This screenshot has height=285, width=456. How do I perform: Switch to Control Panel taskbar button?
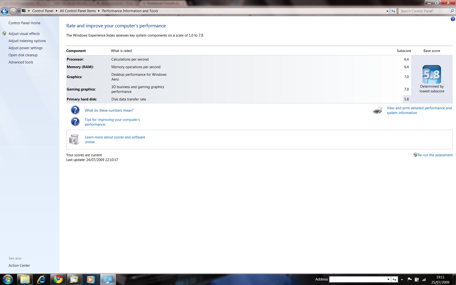[x=108, y=279]
